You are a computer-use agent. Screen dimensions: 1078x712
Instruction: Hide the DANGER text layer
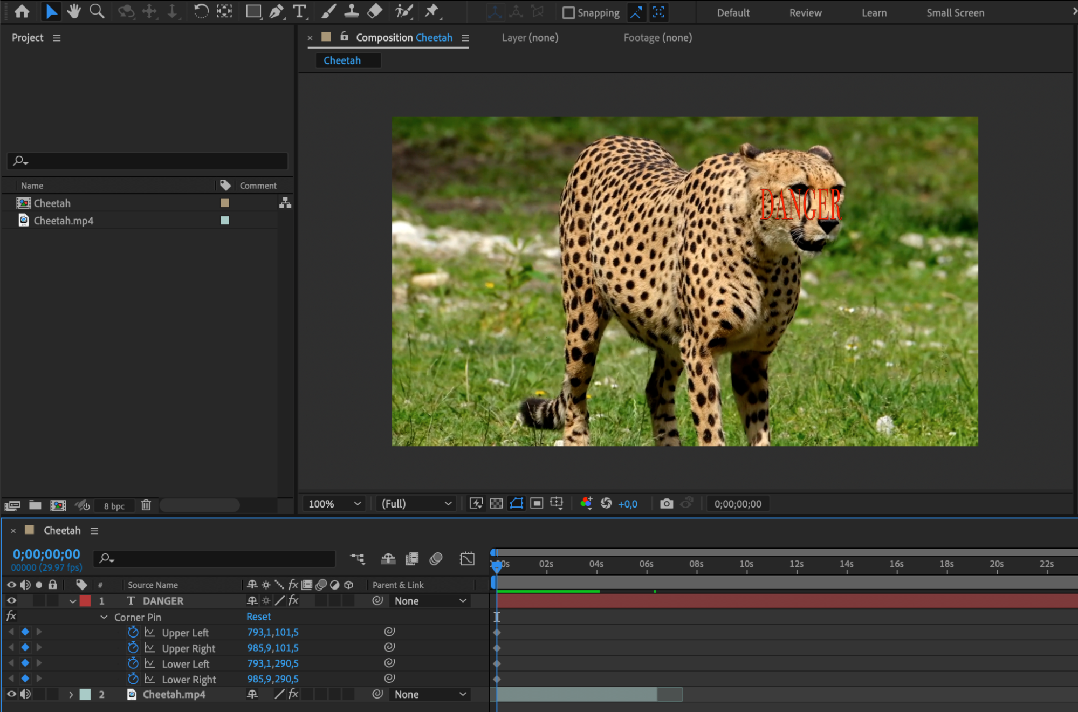(x=11, y=600)
